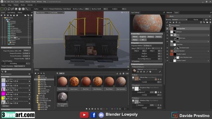212x119 pixels.
Task: Open the Main Camera dropdown
Action: click(43, 13)
